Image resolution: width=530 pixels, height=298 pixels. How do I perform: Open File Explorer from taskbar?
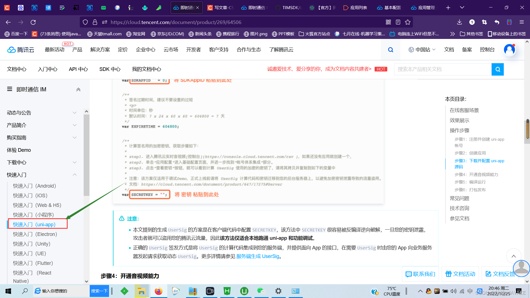click(x=142, y=291)
